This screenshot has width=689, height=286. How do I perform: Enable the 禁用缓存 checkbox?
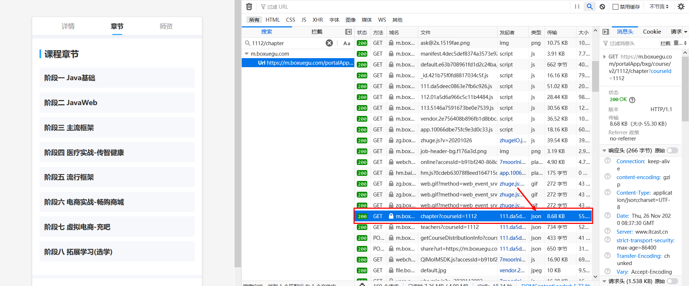[x=615, y=7]
